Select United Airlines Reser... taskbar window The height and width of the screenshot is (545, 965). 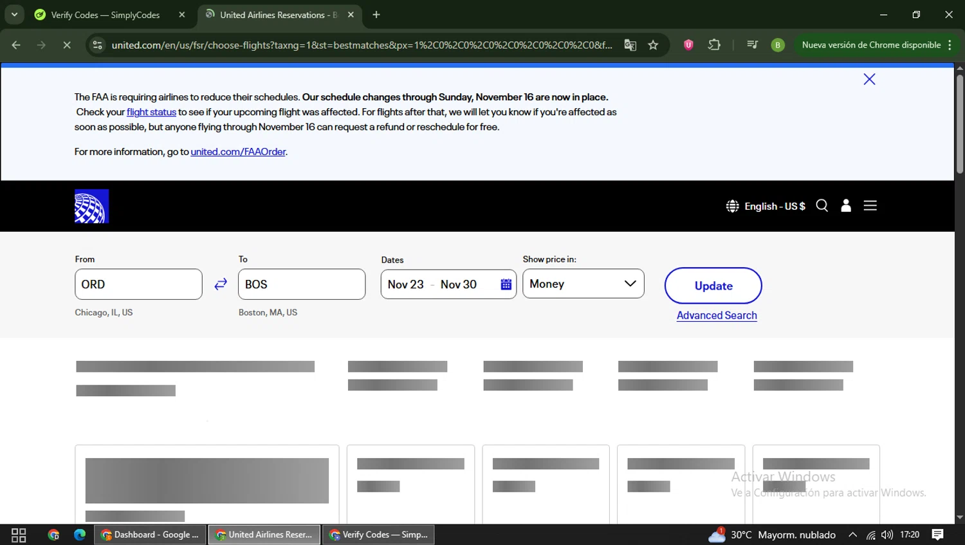click(x=264, y=535)
